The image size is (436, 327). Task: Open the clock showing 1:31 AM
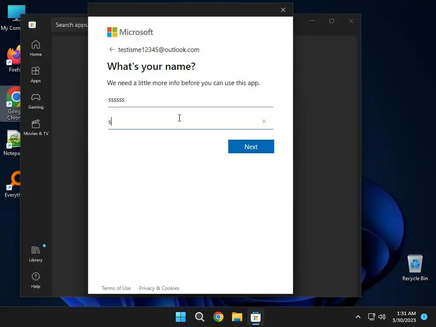pos(404,317)
